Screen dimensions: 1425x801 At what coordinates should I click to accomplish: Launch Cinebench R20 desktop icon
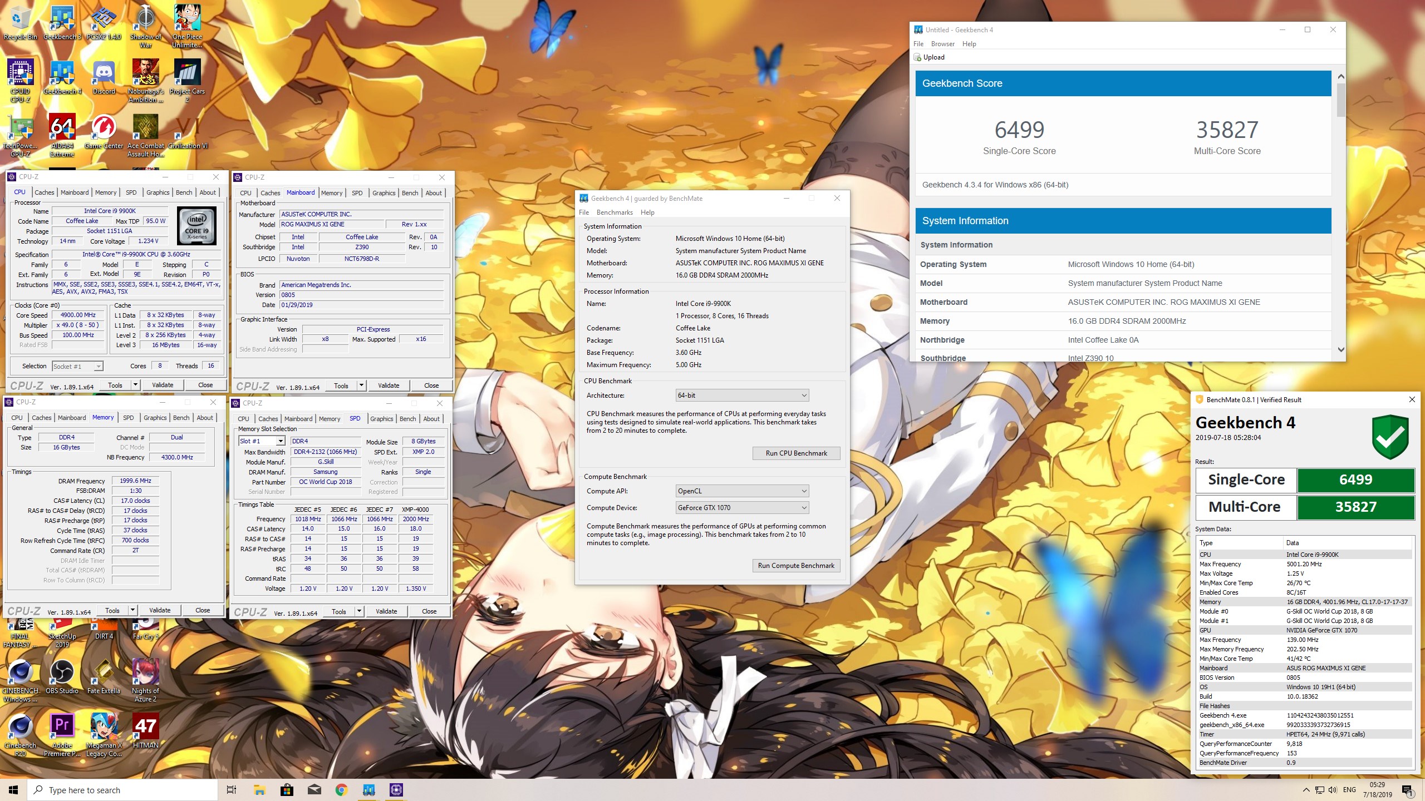[x=20, y=735]
